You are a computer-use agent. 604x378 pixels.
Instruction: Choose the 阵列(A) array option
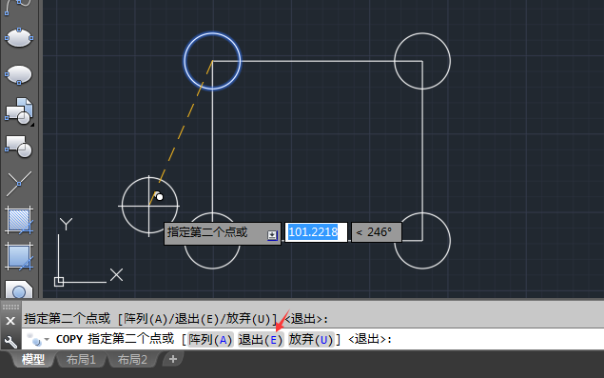(210, 339)
